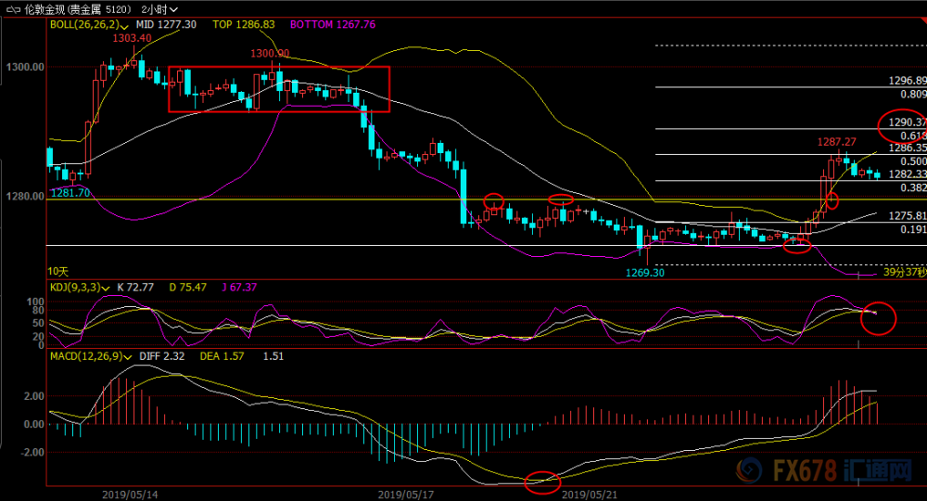Image resolution: width=927 pixels, height=501 pixels.
Task: Click the -2.00 MACD axis label
Action: click(x=32, y=452)
